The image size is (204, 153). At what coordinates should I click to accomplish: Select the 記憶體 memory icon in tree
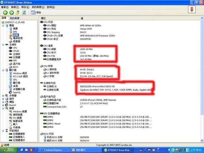[x=11, y=57]
